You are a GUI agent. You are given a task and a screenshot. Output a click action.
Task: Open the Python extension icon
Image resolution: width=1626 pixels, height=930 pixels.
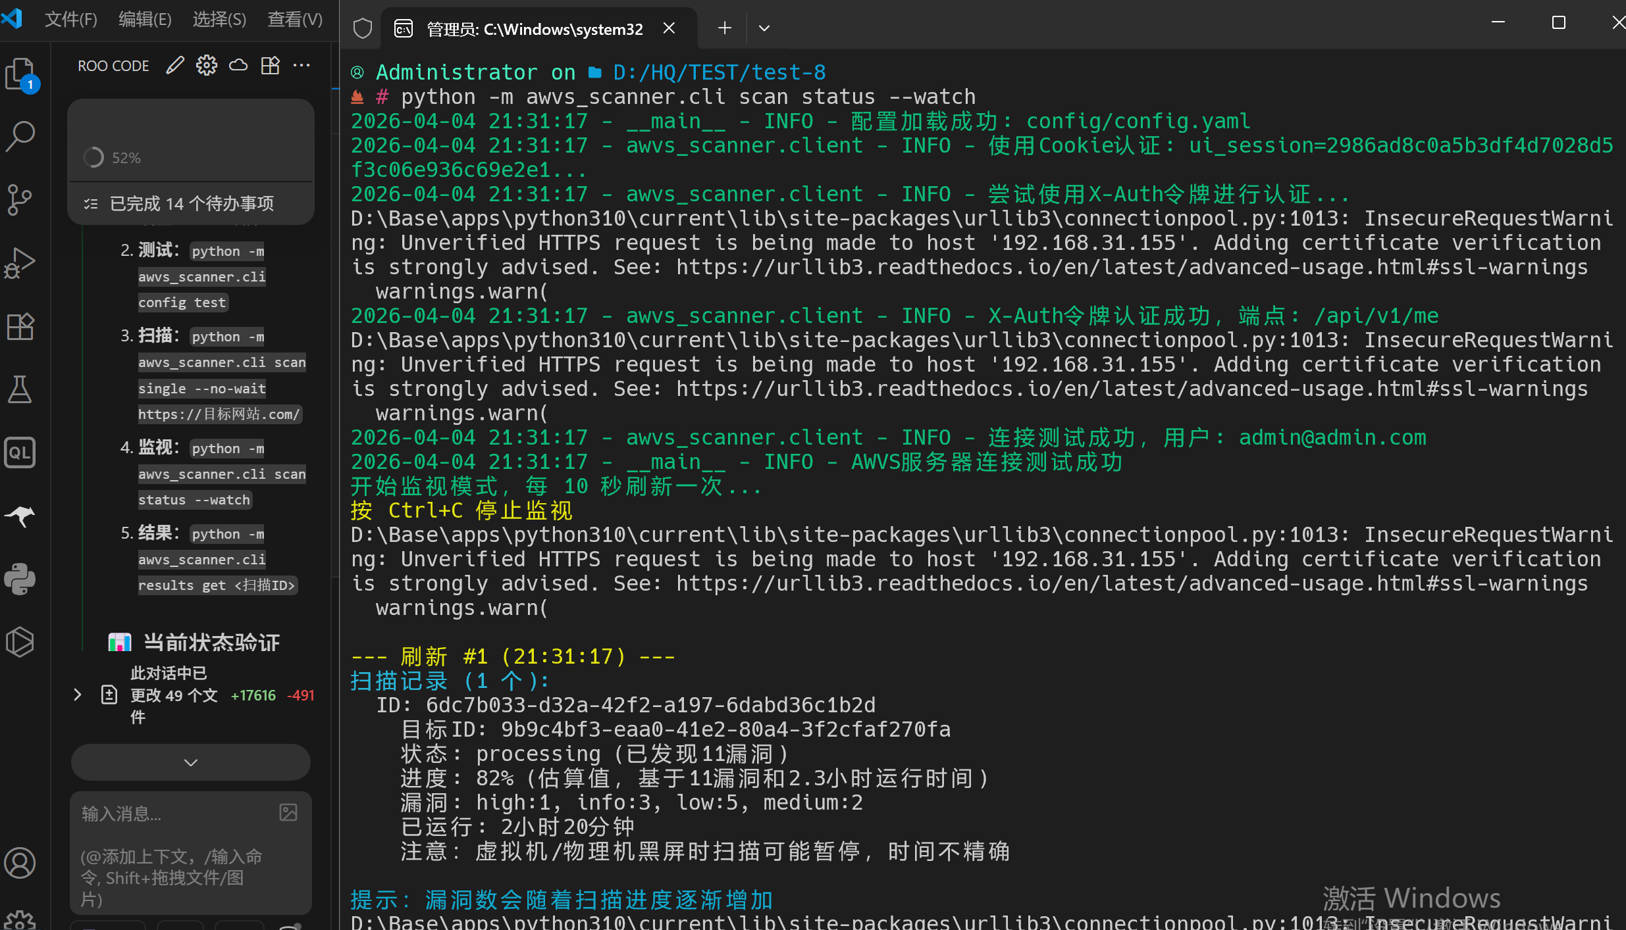pyautogui.click(x=20, y=579)
